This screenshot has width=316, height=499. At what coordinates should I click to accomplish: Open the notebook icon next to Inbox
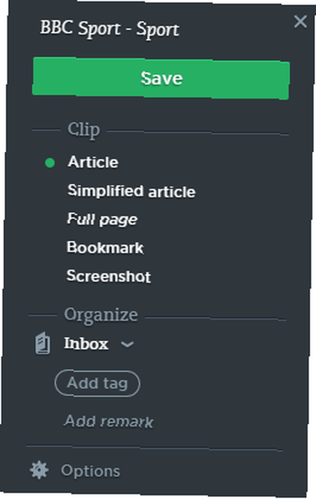click(x=42, y=343)
